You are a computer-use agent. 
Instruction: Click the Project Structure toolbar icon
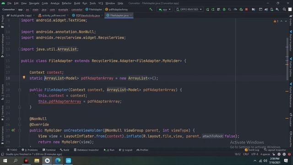[x=253, y=9]
